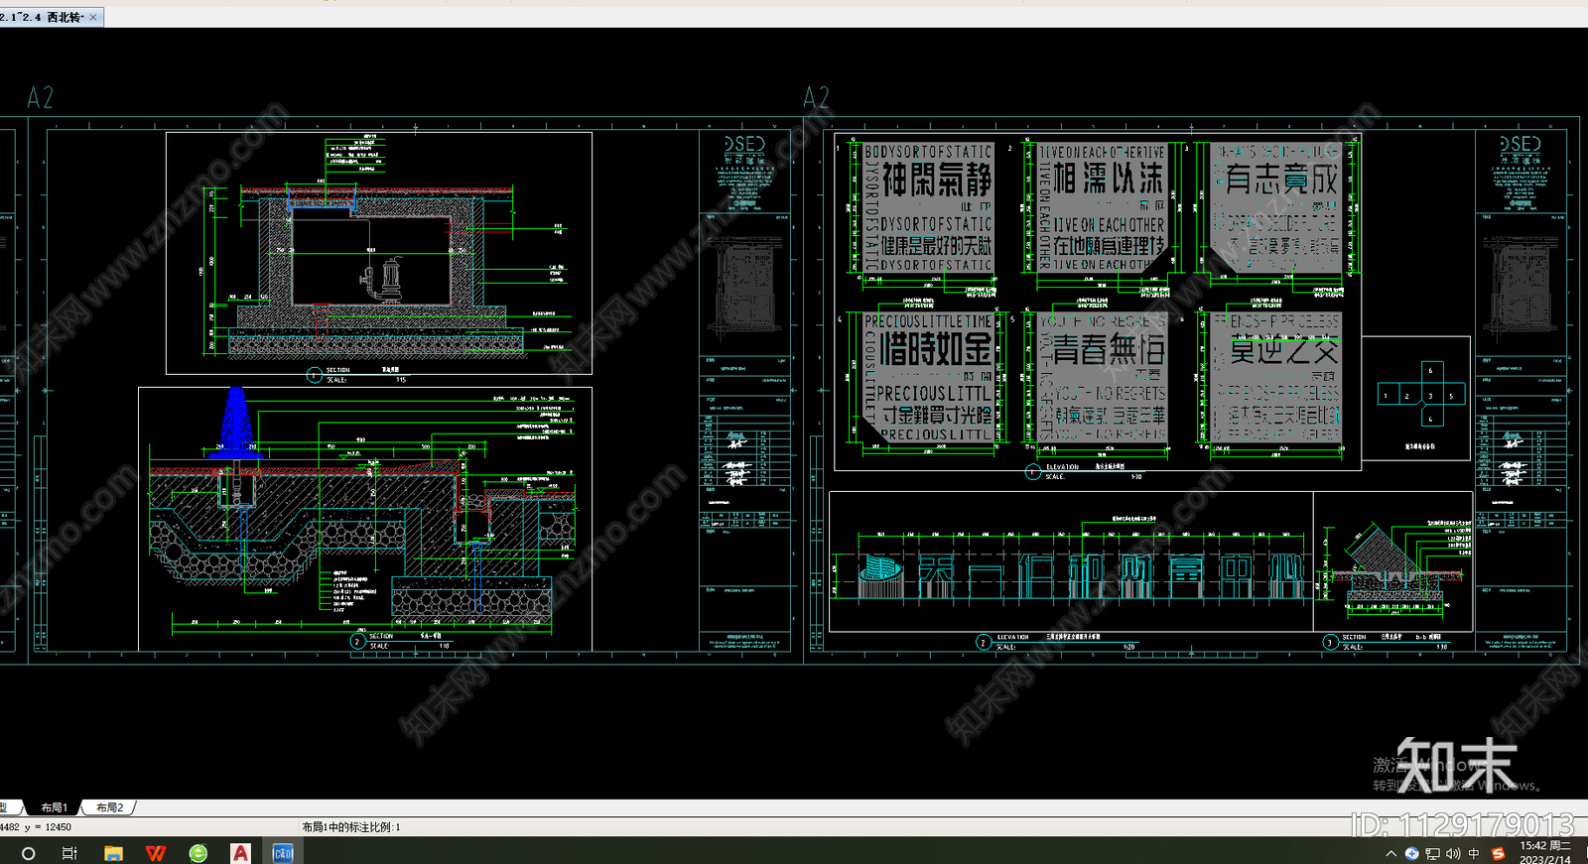
Task: Click the 布局1中的标注比例:1 status text
Action: click(351, 826)
